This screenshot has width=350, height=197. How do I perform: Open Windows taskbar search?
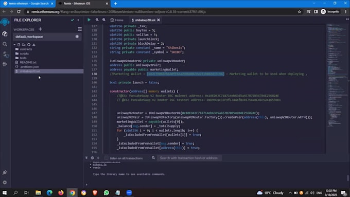[x=15, y=192]
